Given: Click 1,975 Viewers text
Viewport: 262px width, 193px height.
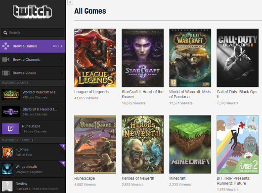Looking at the screenshot, I should [227, 190].
